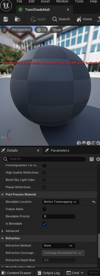Set preview mesh to plane
Screen dimensions: 100x276
[x=89, y=143]
